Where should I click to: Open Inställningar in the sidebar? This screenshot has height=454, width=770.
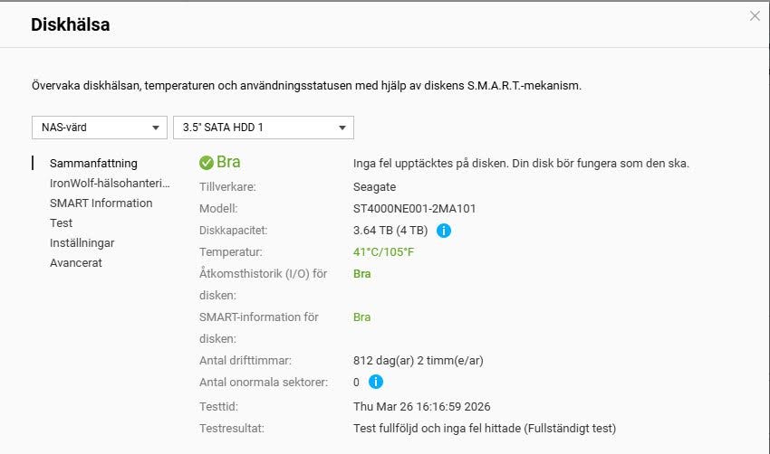pyautogui.click(x=82, y=243)
